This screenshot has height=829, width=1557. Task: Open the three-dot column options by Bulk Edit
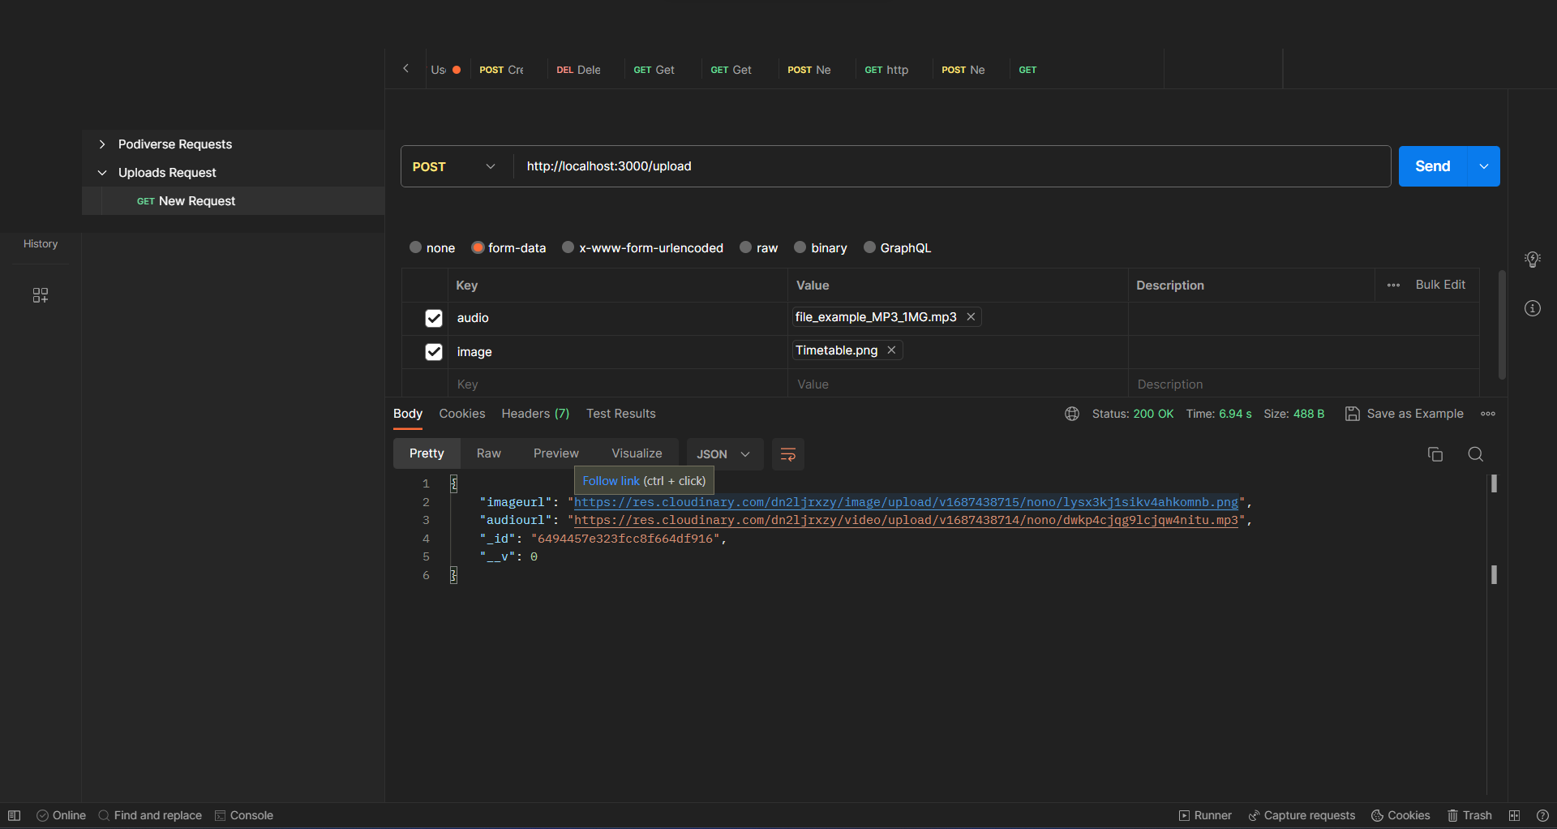click(x=1393, y=286)
